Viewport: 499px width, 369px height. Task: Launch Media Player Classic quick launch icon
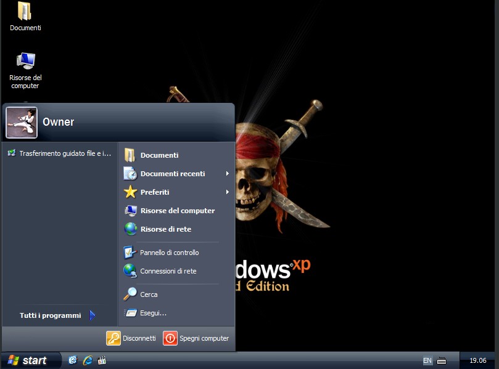click(102, 360)
